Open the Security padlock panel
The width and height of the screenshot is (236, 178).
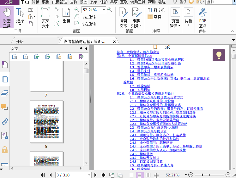coord(5,150)
